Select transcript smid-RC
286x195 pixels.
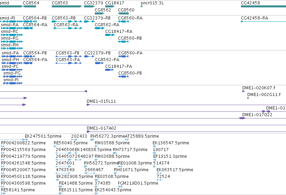click(9, 32)
